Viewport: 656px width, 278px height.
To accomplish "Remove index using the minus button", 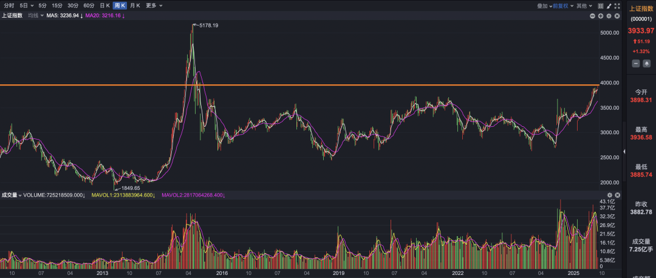I will (635, 63).
